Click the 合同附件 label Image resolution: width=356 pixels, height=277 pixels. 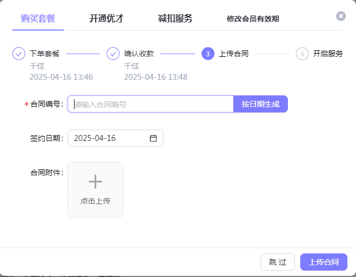[47, 173]
